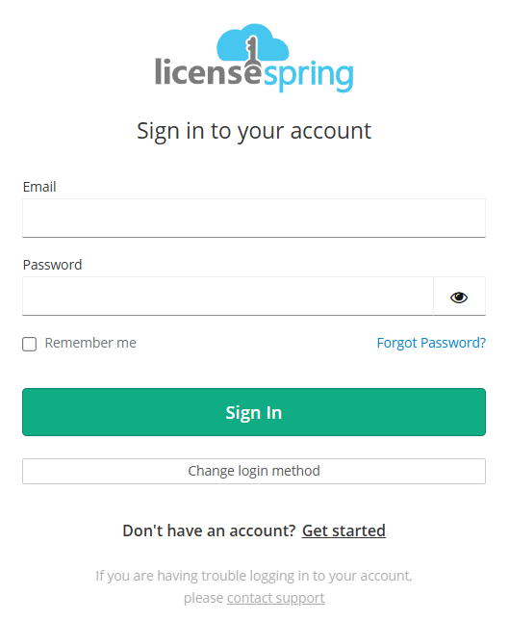Click the 'having trouble logging in' help text

tap(254, 576)
